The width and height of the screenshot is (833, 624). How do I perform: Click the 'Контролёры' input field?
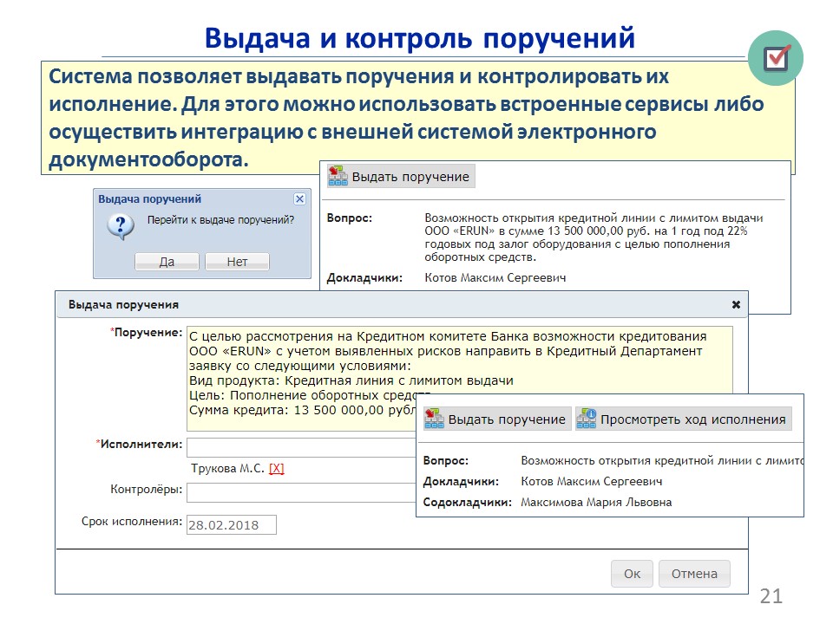[x=301, y=492]
